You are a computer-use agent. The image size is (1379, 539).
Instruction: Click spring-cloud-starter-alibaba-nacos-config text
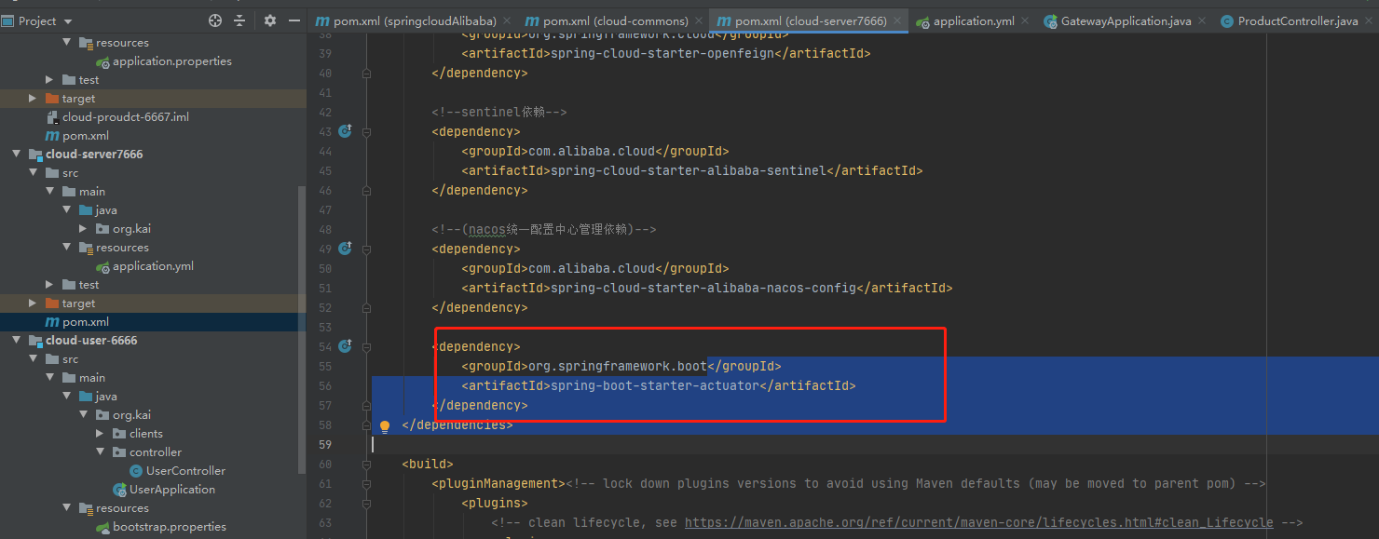703,288
